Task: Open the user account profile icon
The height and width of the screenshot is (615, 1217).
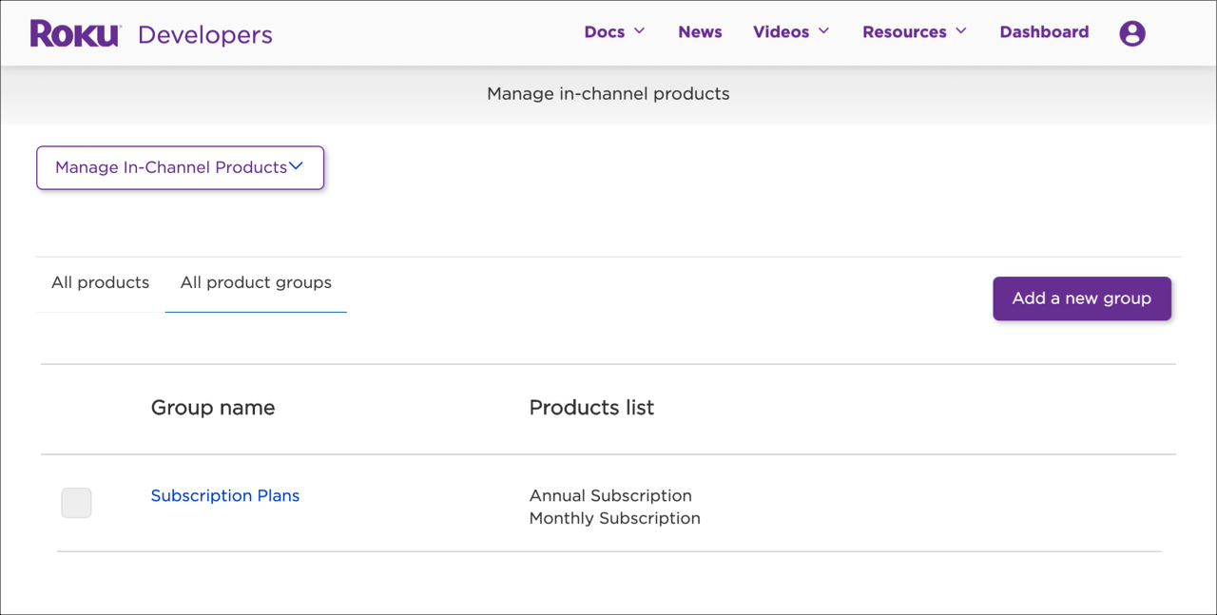Action: pyautogui.click(x=1132, y=32)
